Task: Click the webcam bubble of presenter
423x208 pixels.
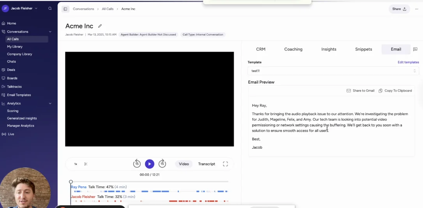Action: [x=25, y=188]
